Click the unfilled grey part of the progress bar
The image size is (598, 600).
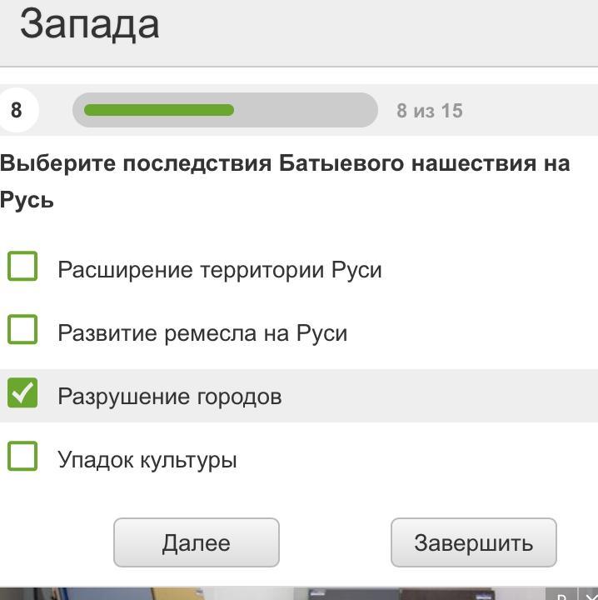[x=306, y=110]
